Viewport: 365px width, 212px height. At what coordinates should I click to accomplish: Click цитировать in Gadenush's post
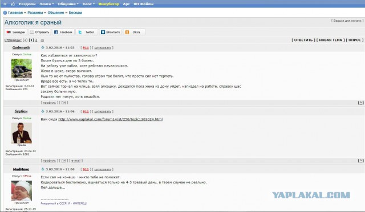tap(103, 48)
